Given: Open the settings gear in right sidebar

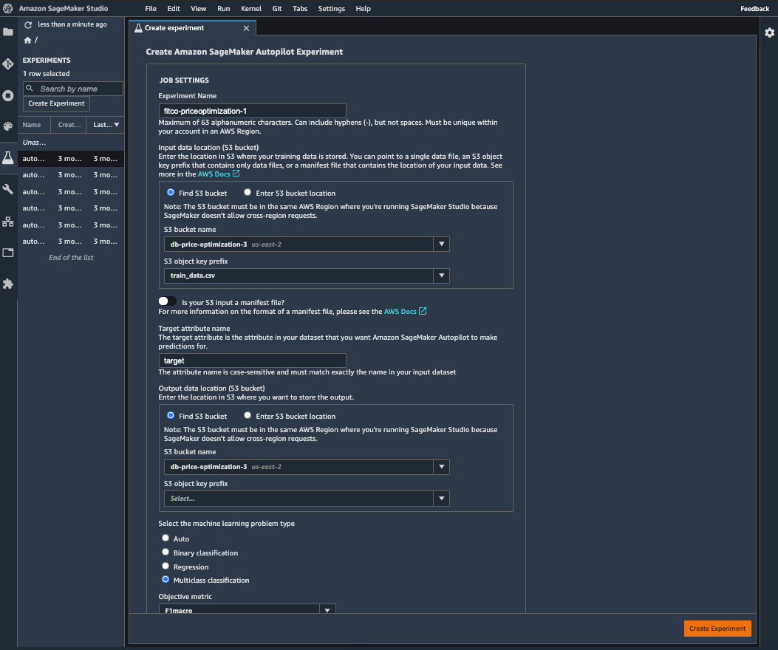Looking at the screenshot, I should click(x=769, y=32).
